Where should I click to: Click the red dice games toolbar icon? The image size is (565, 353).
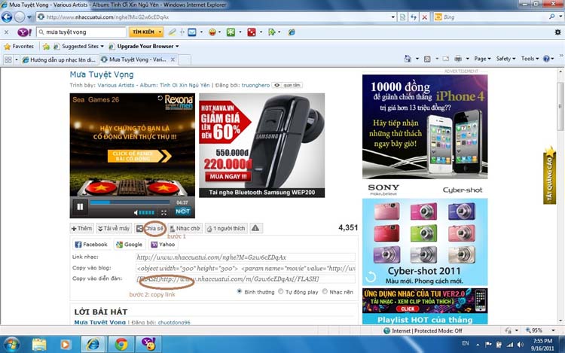[x=252, y=32]
